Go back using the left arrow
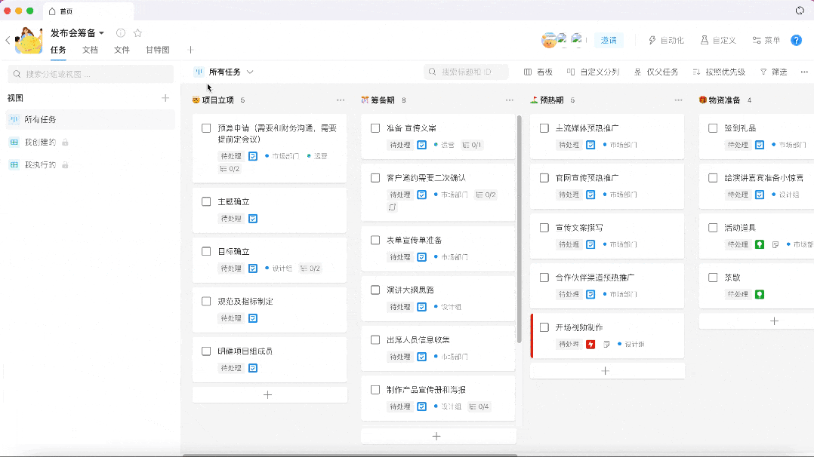The height and width of the screenshot is (457, 814). point(8,41)
